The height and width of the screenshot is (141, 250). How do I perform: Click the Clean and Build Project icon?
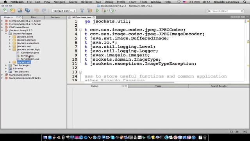click(x=90, y=11)
